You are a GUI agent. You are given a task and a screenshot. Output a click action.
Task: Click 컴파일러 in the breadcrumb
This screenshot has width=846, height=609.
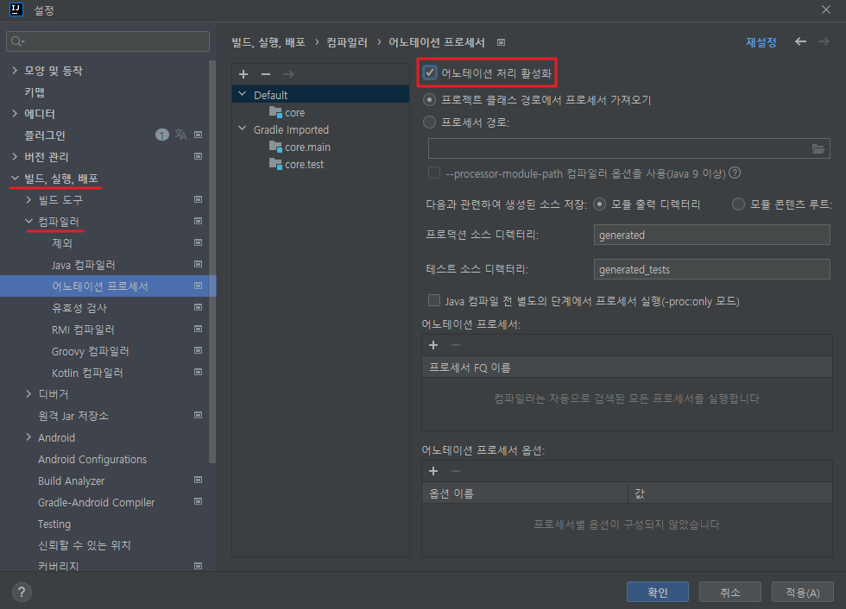347,42
